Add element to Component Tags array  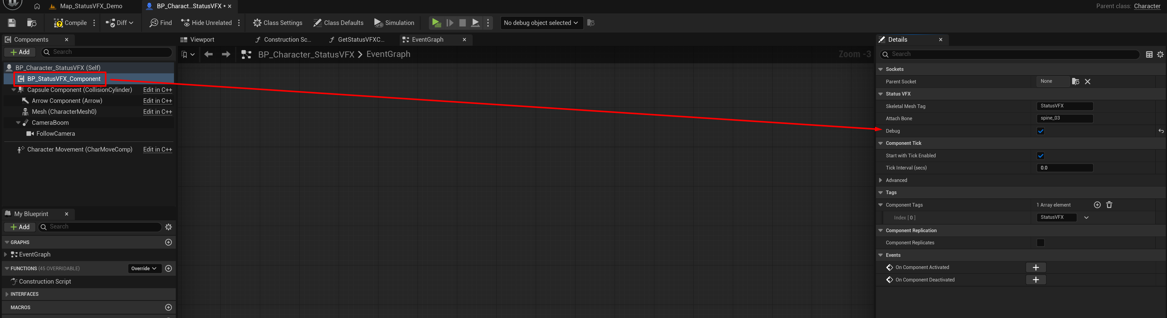click(x=1097, y=205)
